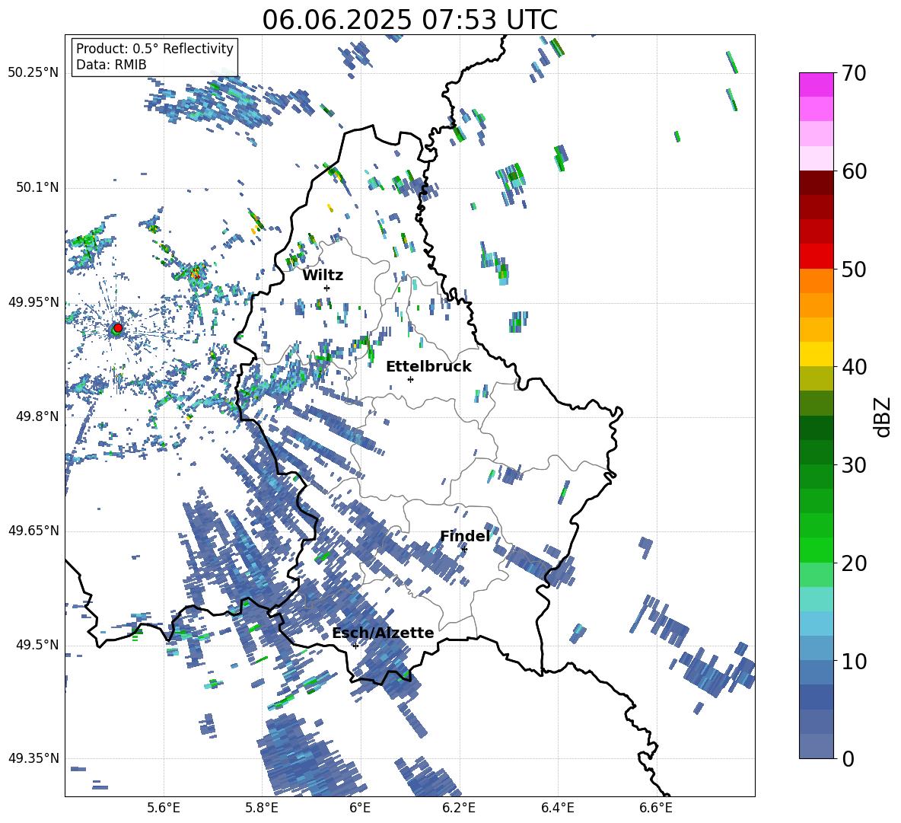This screenshot has height=823, width=901.
Task: Click the colorbar tick value 10
Action: [x=855, y=661]
